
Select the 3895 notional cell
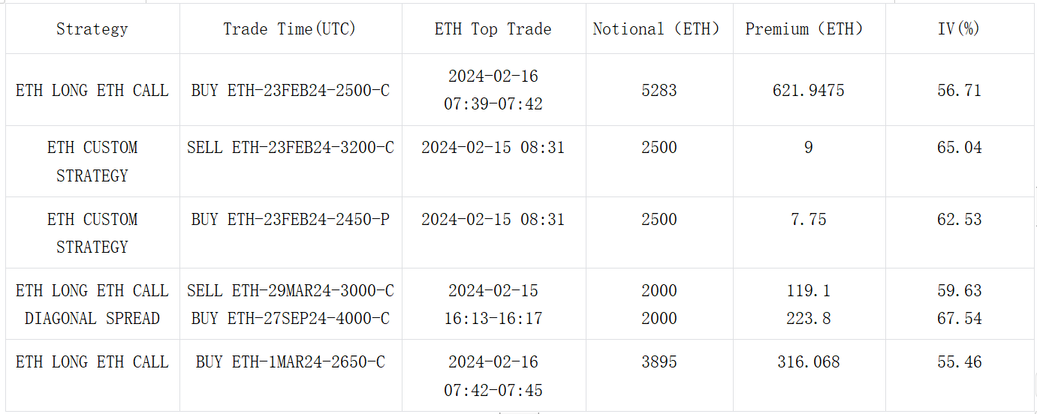(x=659, y=362)
